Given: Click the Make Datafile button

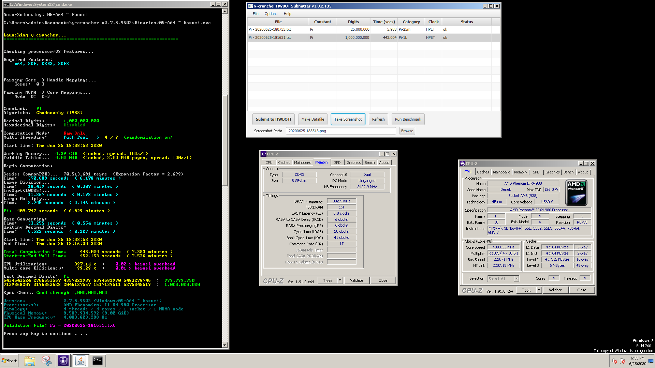Looking at the screenshot, I should coord(312,119).
